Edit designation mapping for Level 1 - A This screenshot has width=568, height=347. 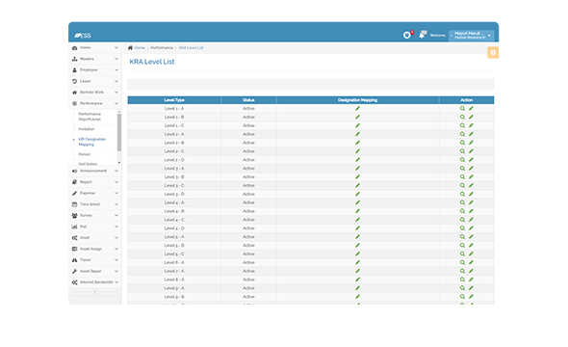pos(357,108)
